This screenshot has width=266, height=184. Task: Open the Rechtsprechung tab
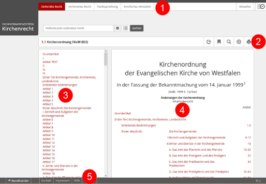(x=107, y=7)
